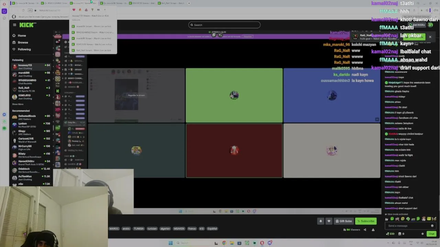The height and width of the screenshot is (247, 440).
Task: Click the Opera home button in sidebar
Action: [x=4, y=11]
